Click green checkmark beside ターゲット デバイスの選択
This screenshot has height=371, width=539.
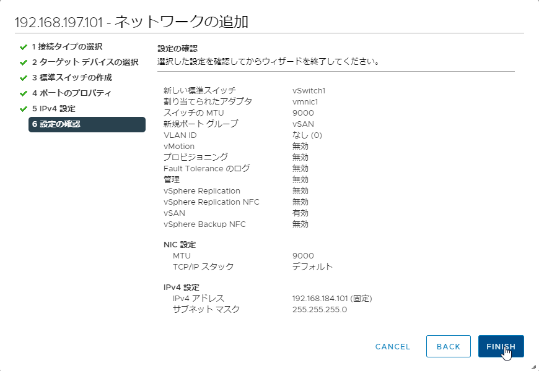pos(24,62)
